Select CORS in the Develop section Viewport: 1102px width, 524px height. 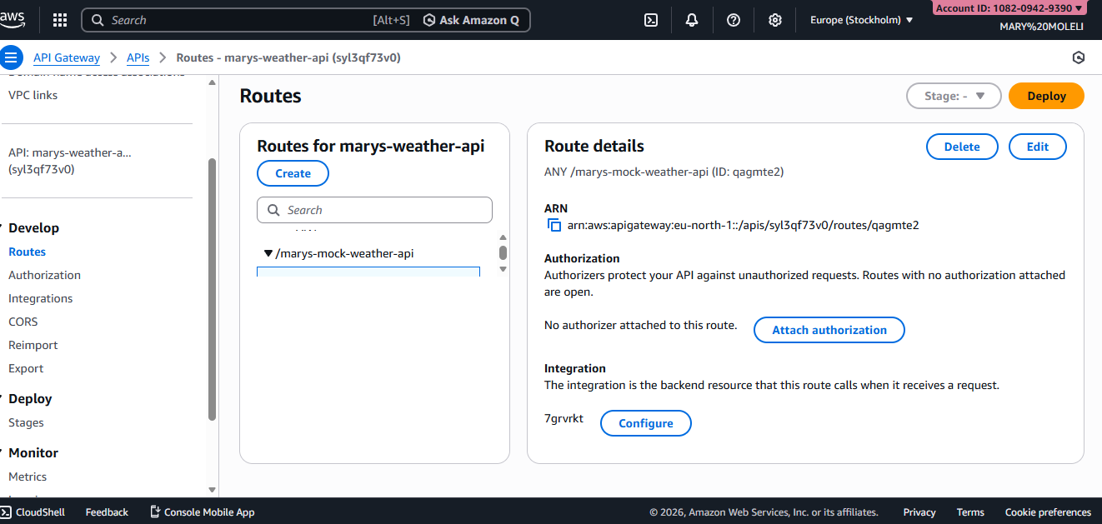pyautogui.click(x=23, y=322)
